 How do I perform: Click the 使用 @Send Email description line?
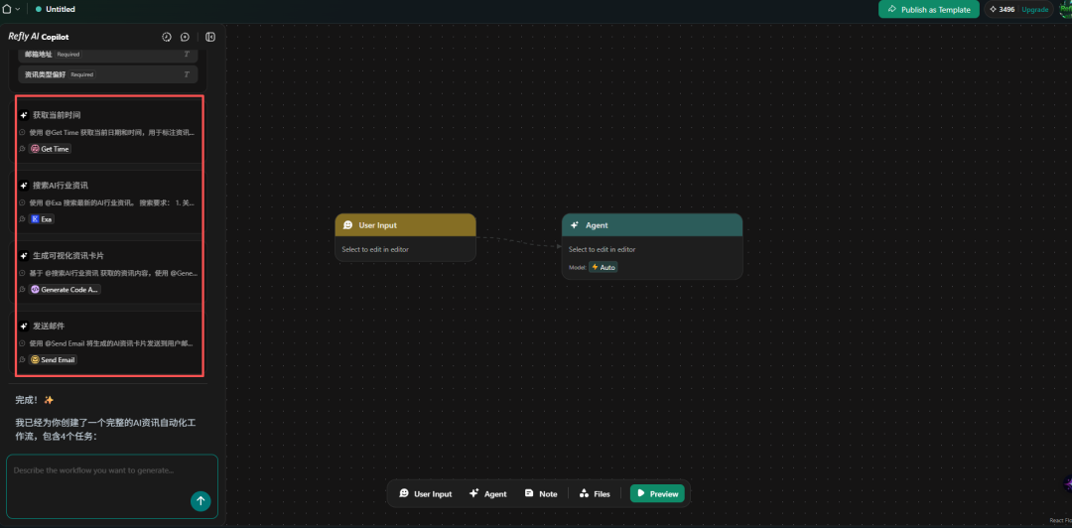click(x=112, y=343)
